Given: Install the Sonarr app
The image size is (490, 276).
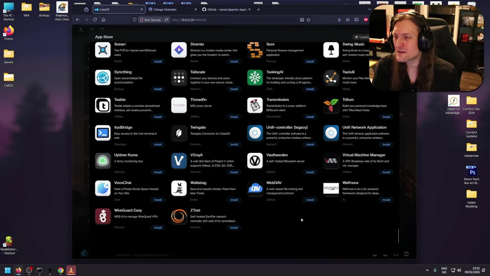Looking at the screenshot, I should (x=158, y=61).
